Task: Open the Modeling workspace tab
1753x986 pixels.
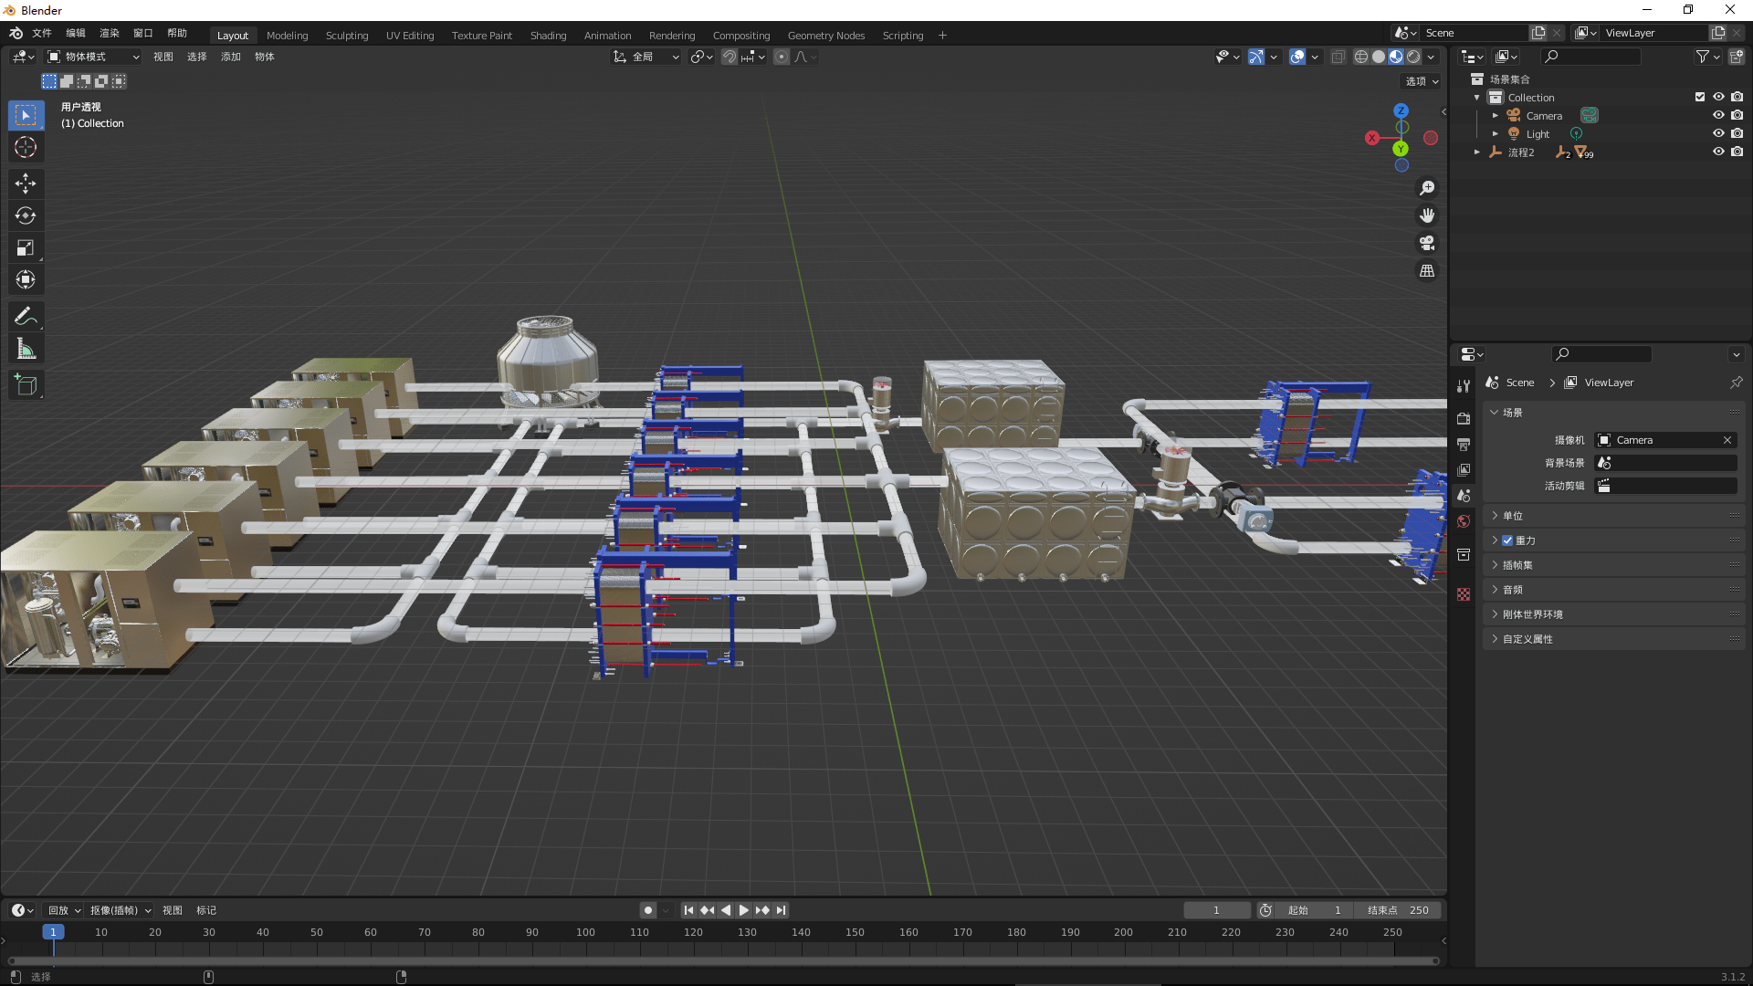Action: [x=287, y=34]
